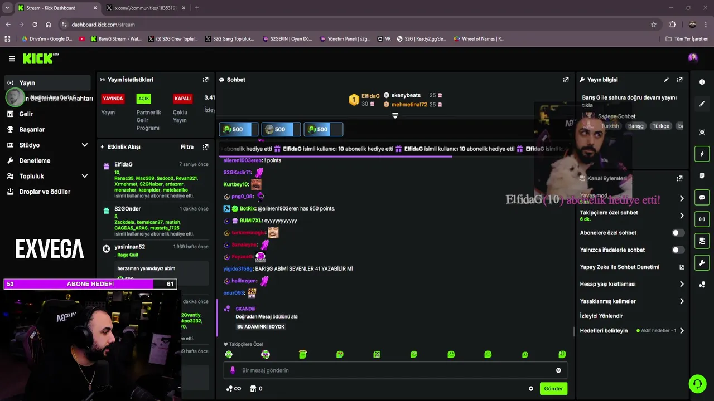Insert the angel halo green emote
714x401 pixels.
click(303, 354)
